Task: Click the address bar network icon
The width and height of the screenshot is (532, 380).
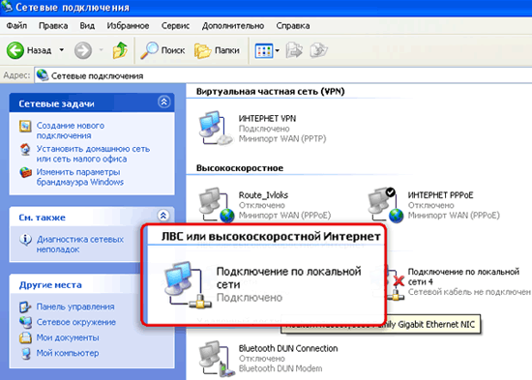Action: (x=42, y=75)
